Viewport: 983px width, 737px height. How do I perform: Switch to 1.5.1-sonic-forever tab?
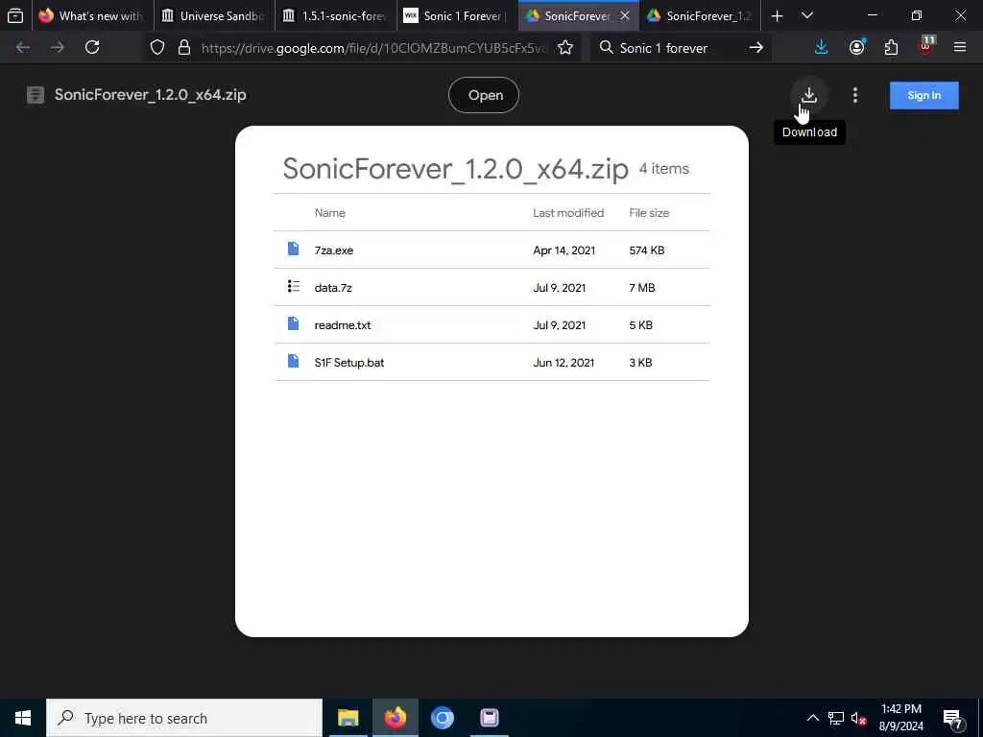(335, 15)
